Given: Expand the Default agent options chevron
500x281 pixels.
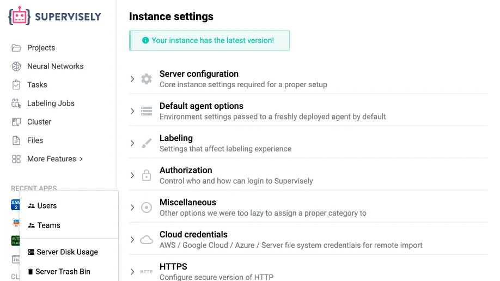Looking at the screenshot, I should (132, 111).
